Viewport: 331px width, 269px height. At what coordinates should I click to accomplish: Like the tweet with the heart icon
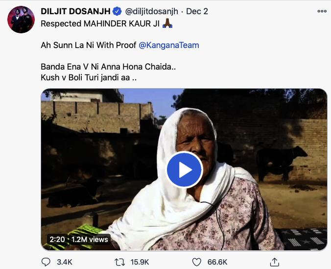click(x=197, y=262)
